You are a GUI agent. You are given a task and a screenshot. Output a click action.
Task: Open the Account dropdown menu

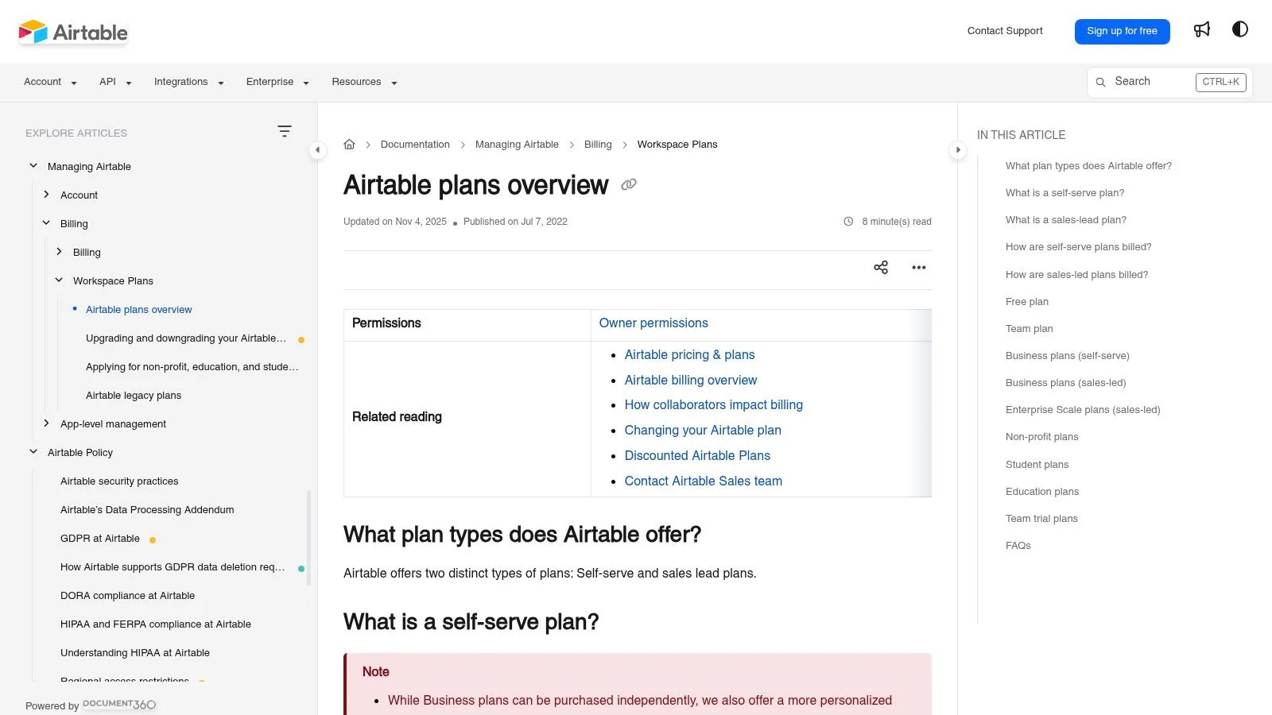click(50, 82)
